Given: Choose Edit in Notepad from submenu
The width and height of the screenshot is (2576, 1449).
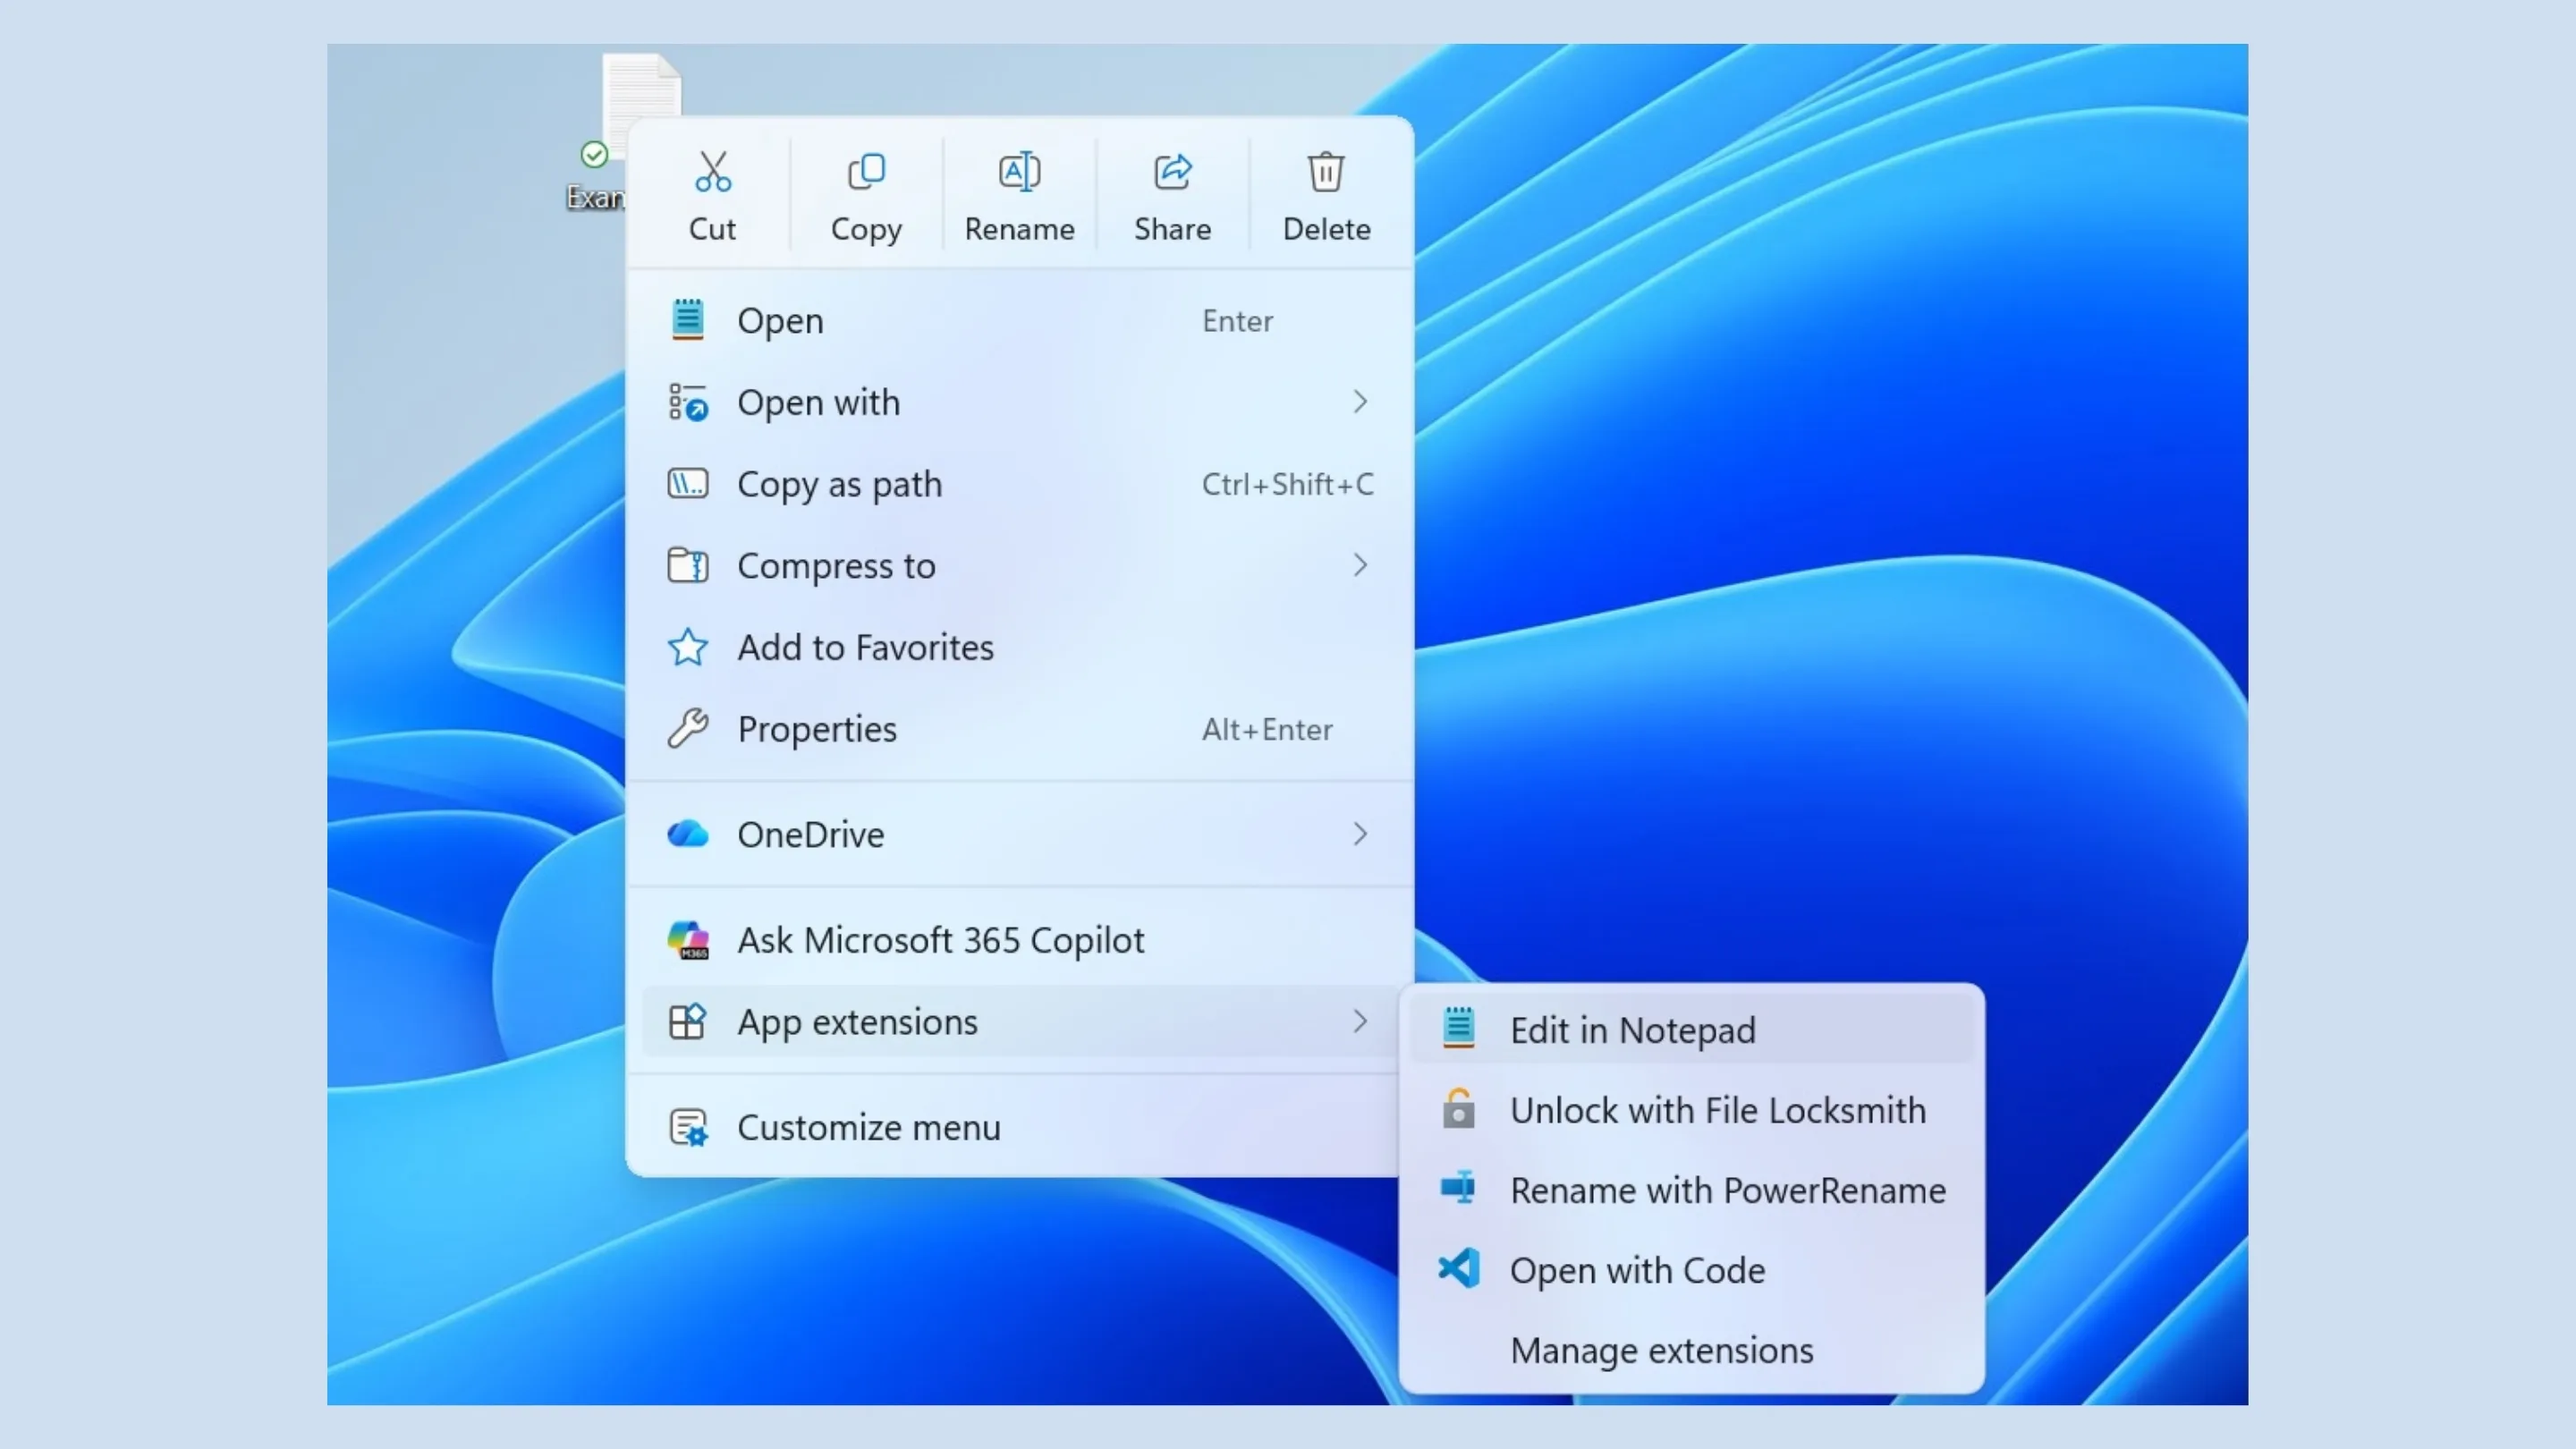Looking at the screenshot, I should click(1692, 1029).
